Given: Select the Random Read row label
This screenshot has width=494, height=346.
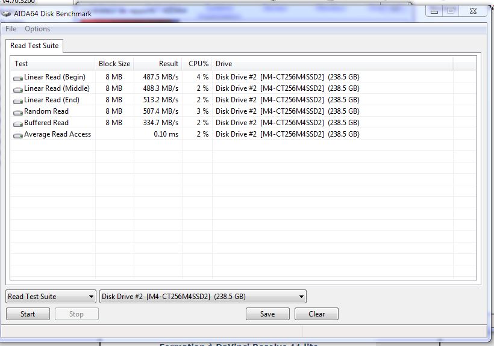Looking at the screenshot, I should pyautogui.click(x=46, y=111).
